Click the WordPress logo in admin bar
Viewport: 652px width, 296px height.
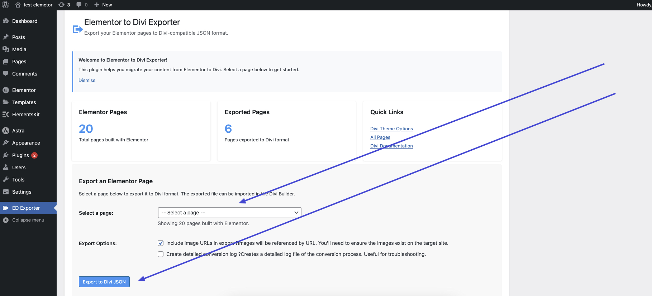(5, 5)
